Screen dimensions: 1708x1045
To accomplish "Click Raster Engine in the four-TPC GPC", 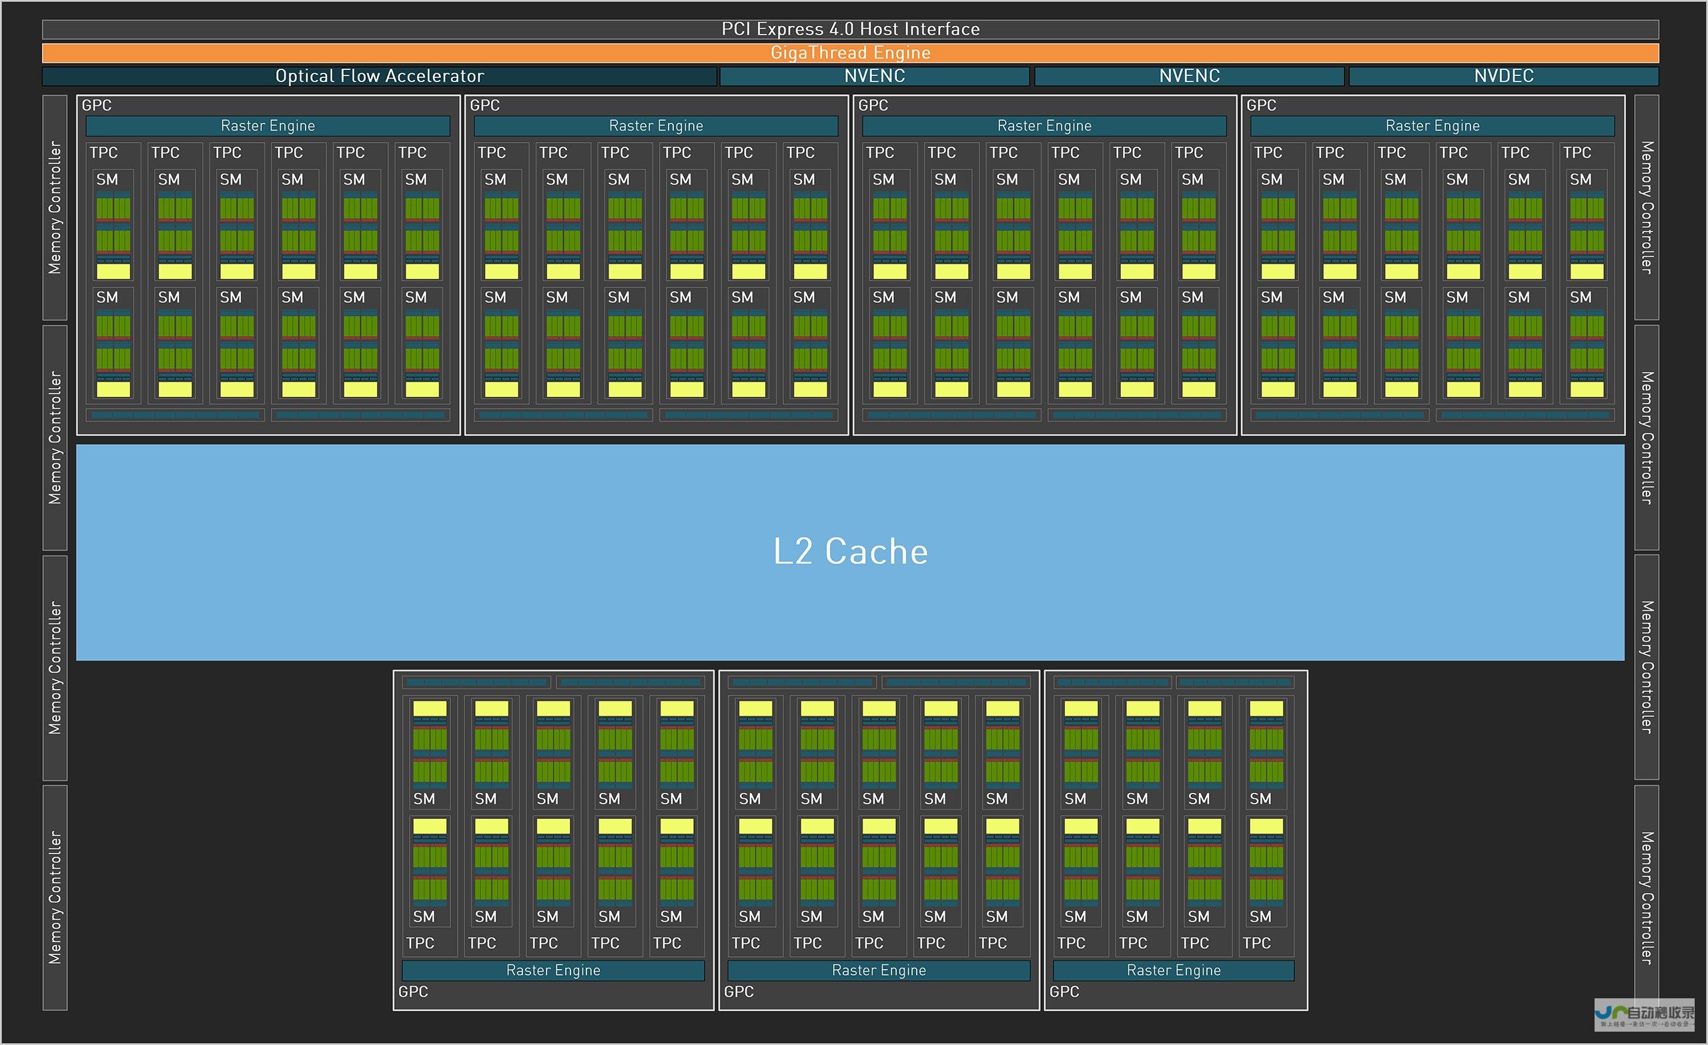I will [x=1174, y=970].
